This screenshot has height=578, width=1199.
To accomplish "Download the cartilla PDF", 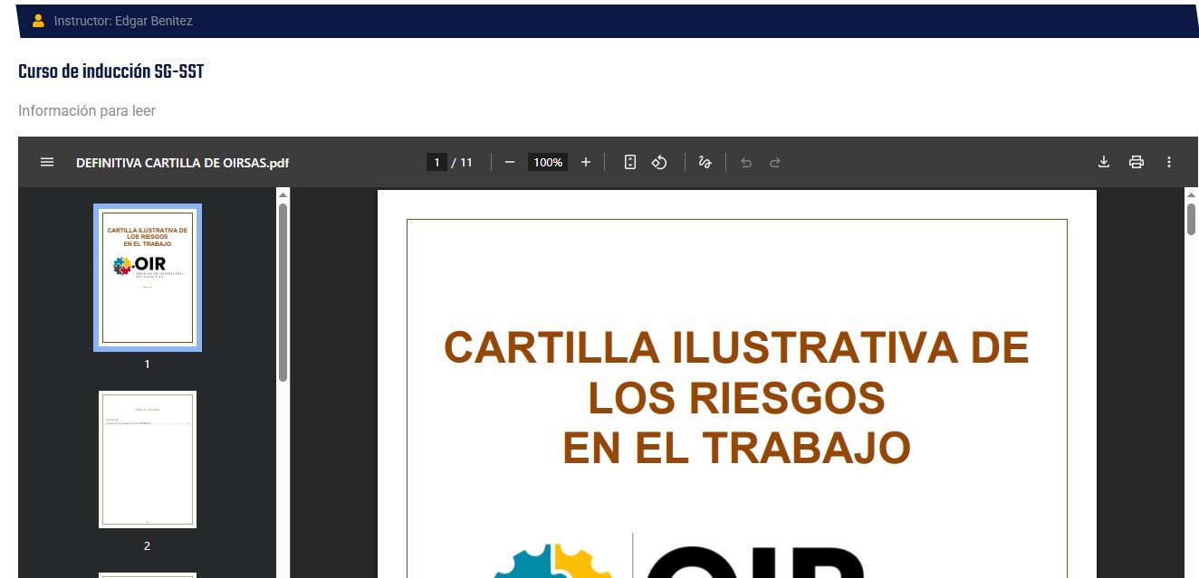I will pyautogui.click(x=1104, y=162).
